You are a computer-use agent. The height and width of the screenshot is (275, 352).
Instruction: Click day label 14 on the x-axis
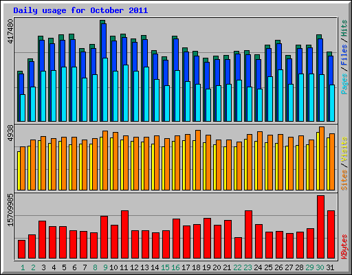point(155,267)
